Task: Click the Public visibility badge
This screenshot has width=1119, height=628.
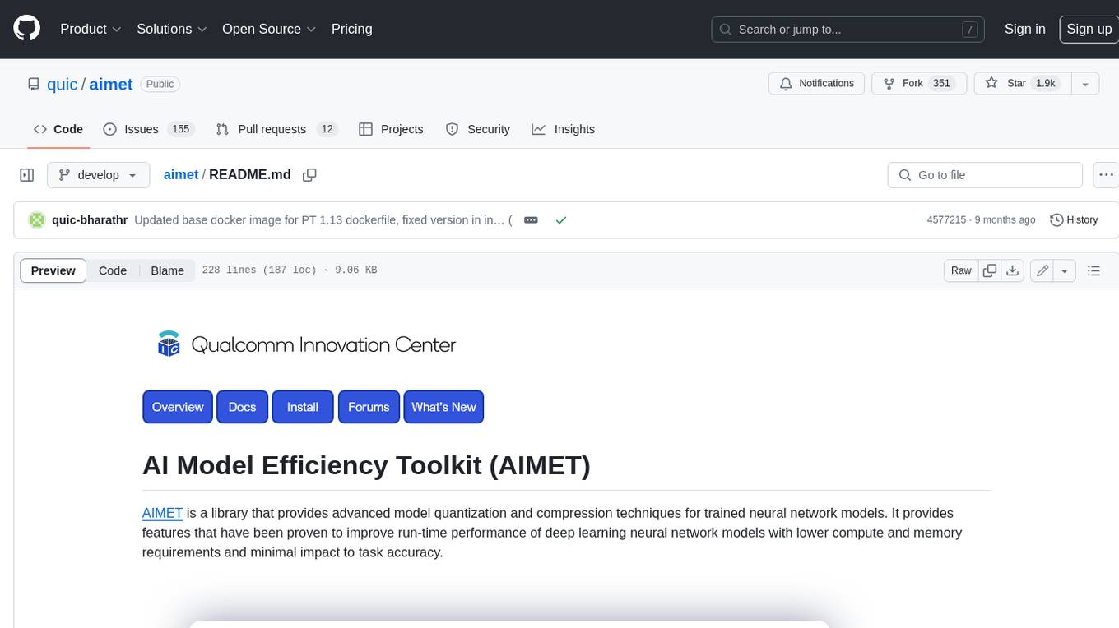Action: pyautogui.click(x=160, y=84)
